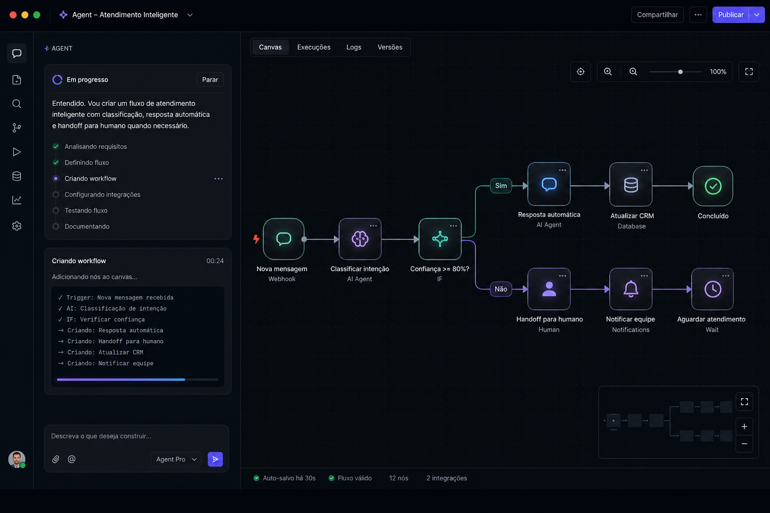Open Notificar equipe node options menu

[x=644, y=276]
